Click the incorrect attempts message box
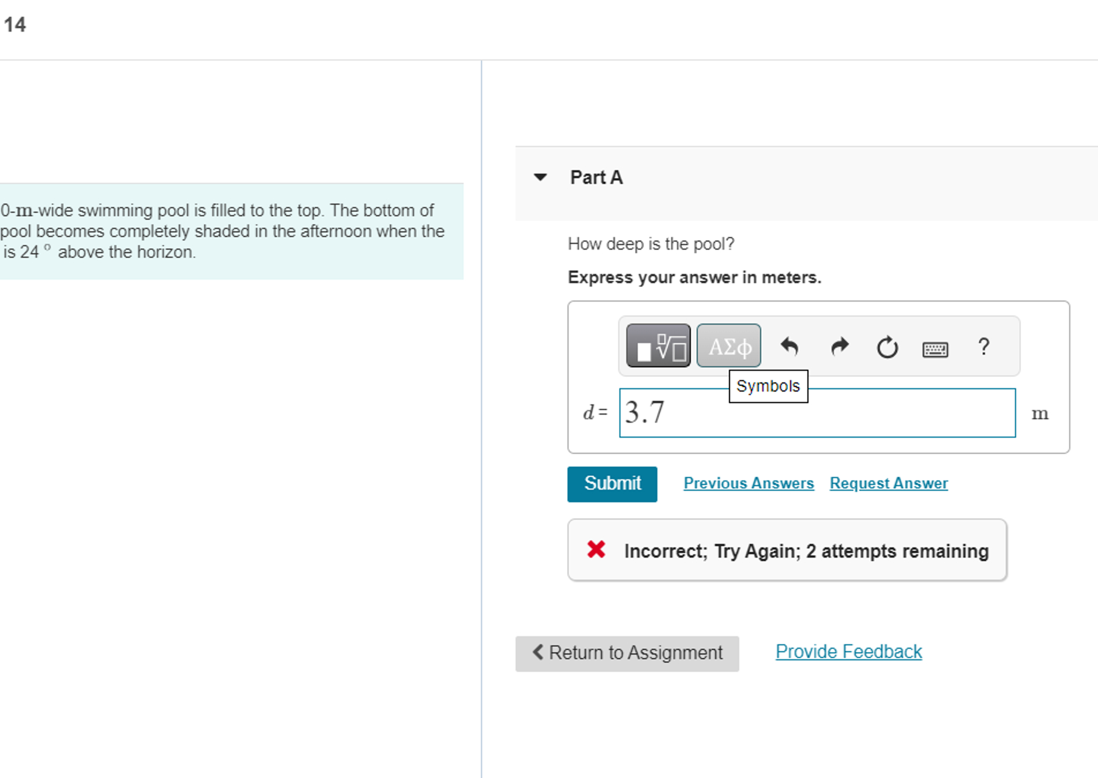Image resolution: width=1098 pixels, height=778 pixels. coord(786,550)
